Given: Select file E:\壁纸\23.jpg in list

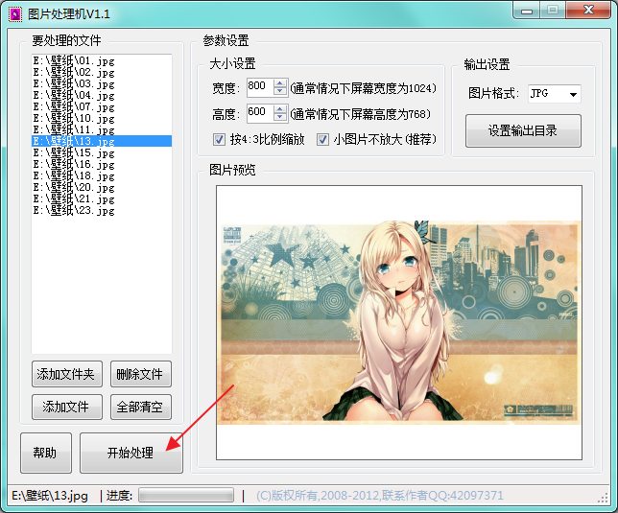Looking at the screenshot, I should [x=102, y=210].
